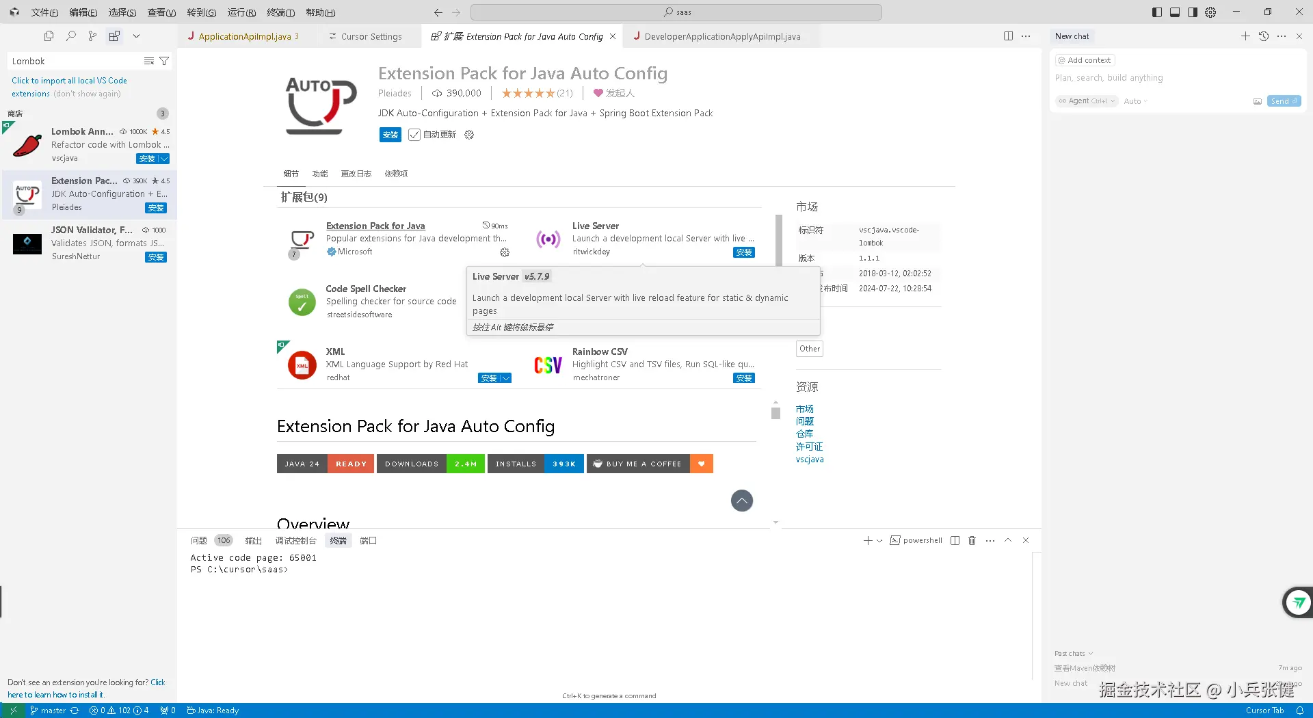This screenshot has height=718, width=1313.
Task: Switch to ApplicationApiImpl.java tab
Action: point(243,36)
